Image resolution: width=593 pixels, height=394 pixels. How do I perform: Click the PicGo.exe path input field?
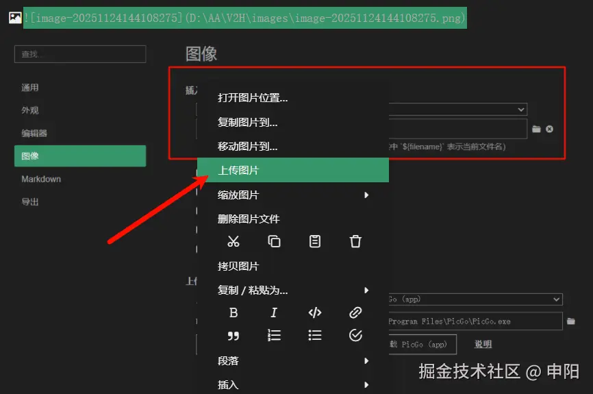[x=475, y=321]
